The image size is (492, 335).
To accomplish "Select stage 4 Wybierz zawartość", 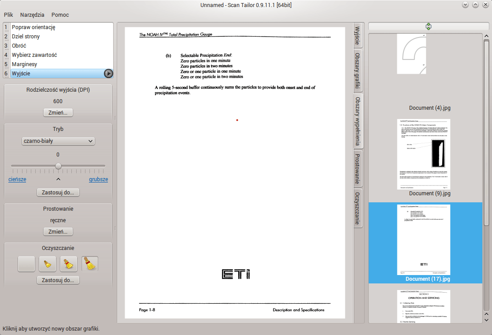I will point(58,55).
